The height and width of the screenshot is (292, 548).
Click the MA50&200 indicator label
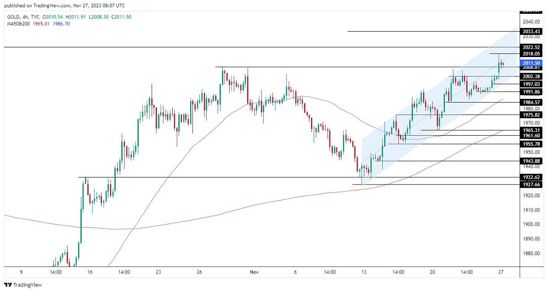18,24
